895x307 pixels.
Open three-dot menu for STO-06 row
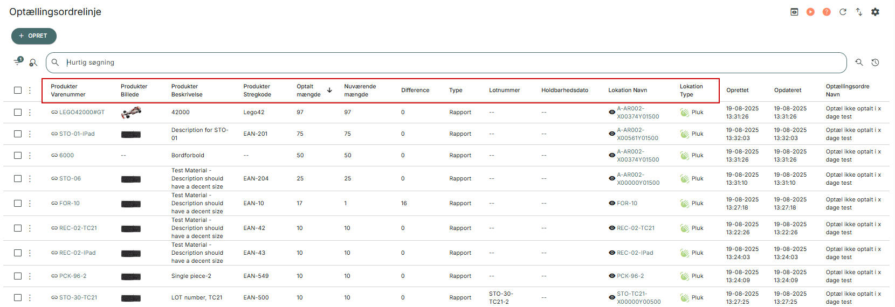pos(30,179)
